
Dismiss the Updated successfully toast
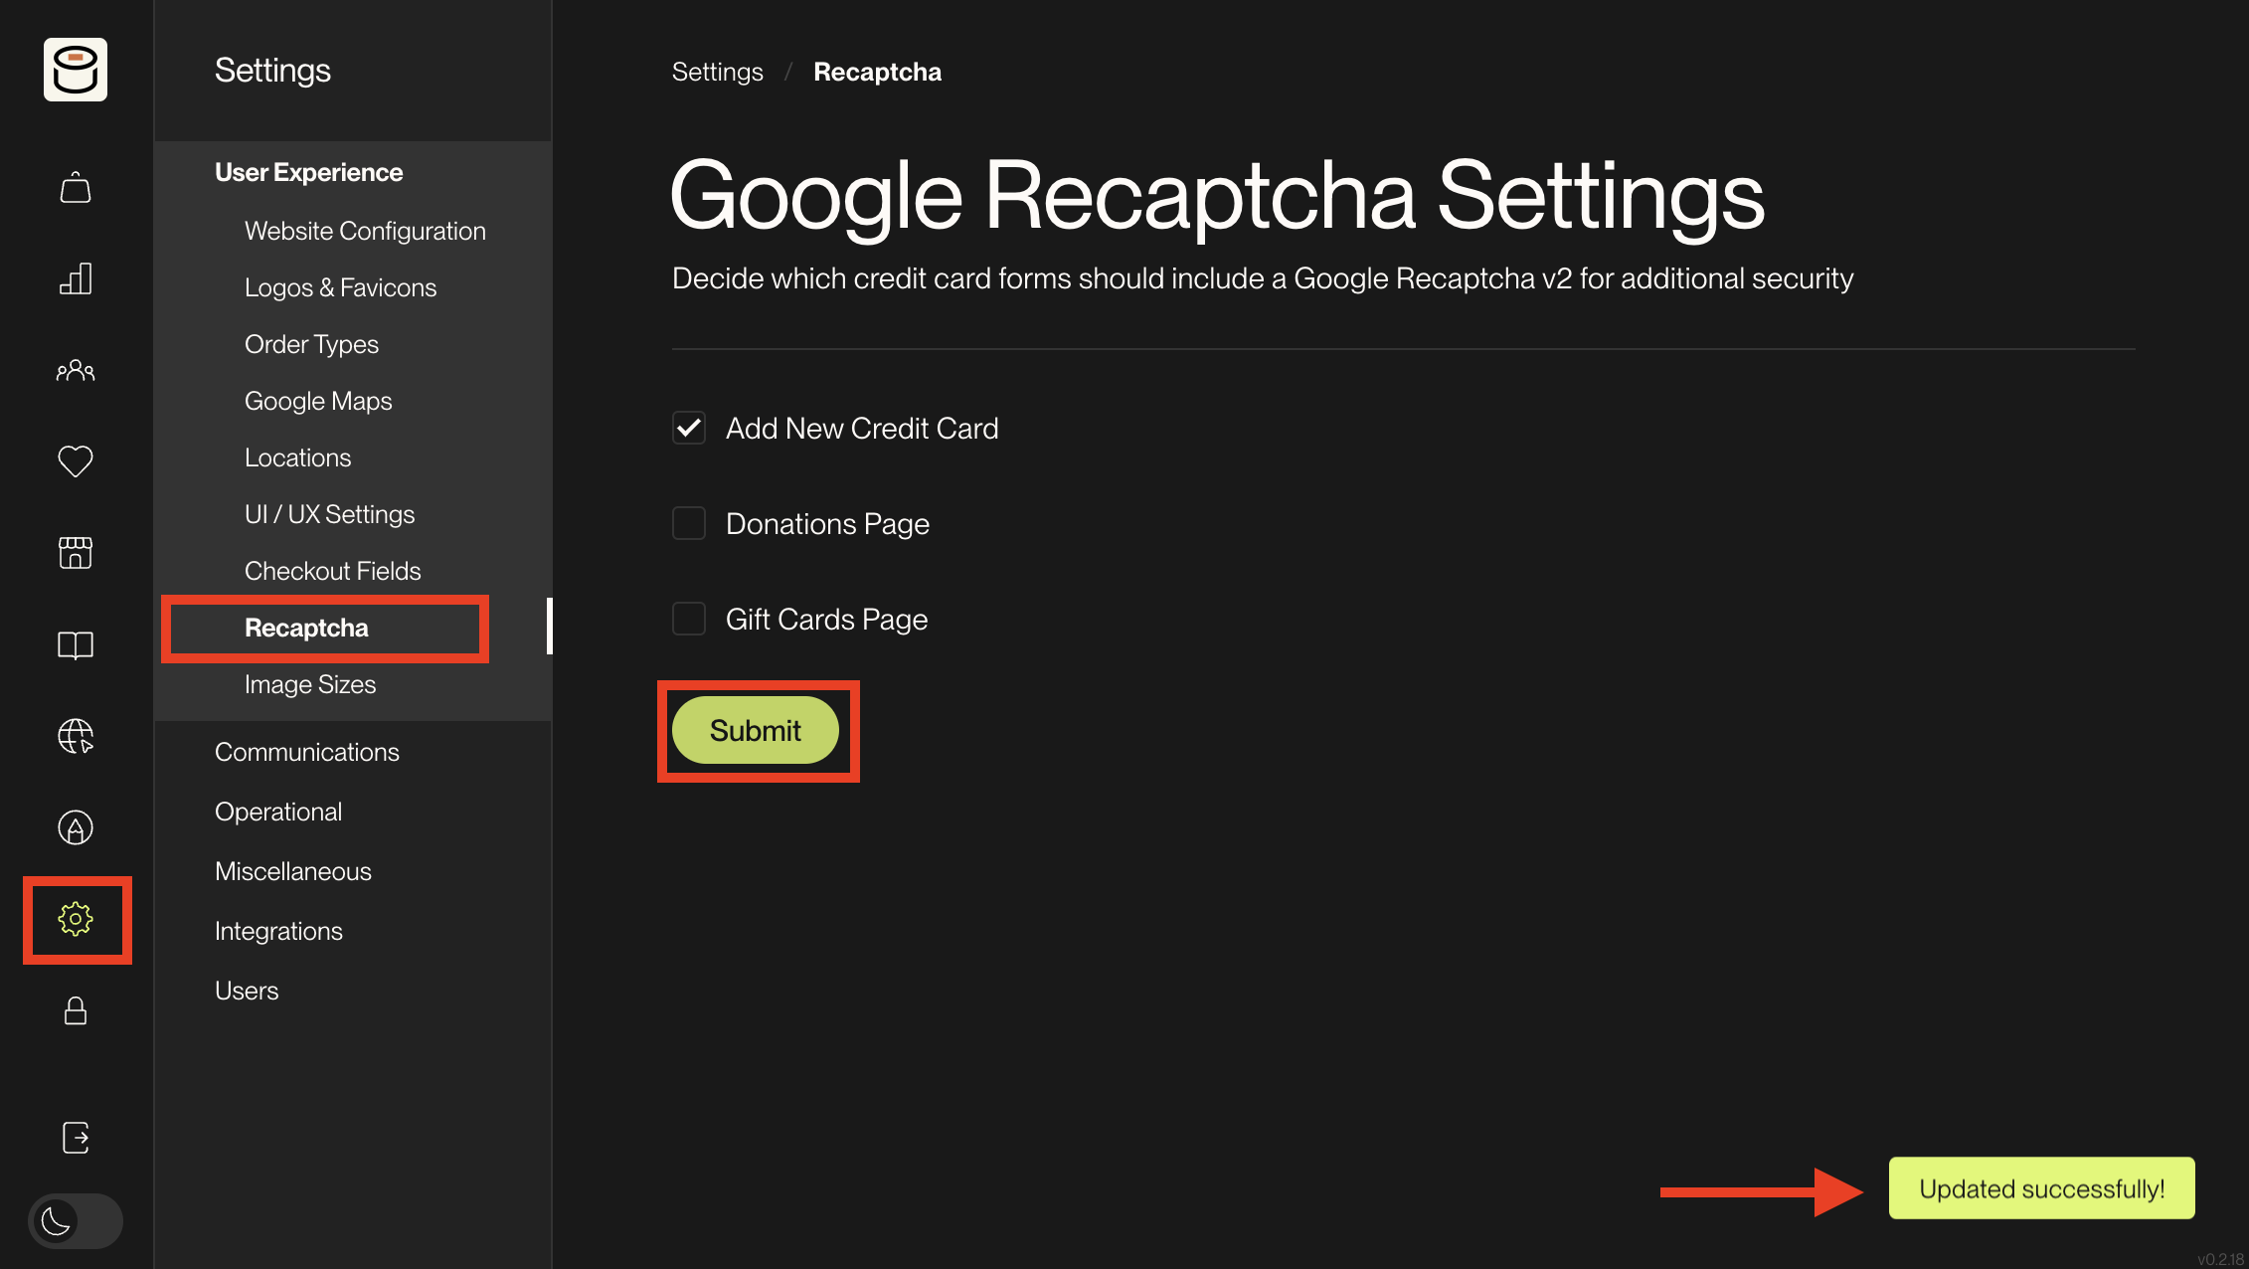[x=2042, y=1188]
